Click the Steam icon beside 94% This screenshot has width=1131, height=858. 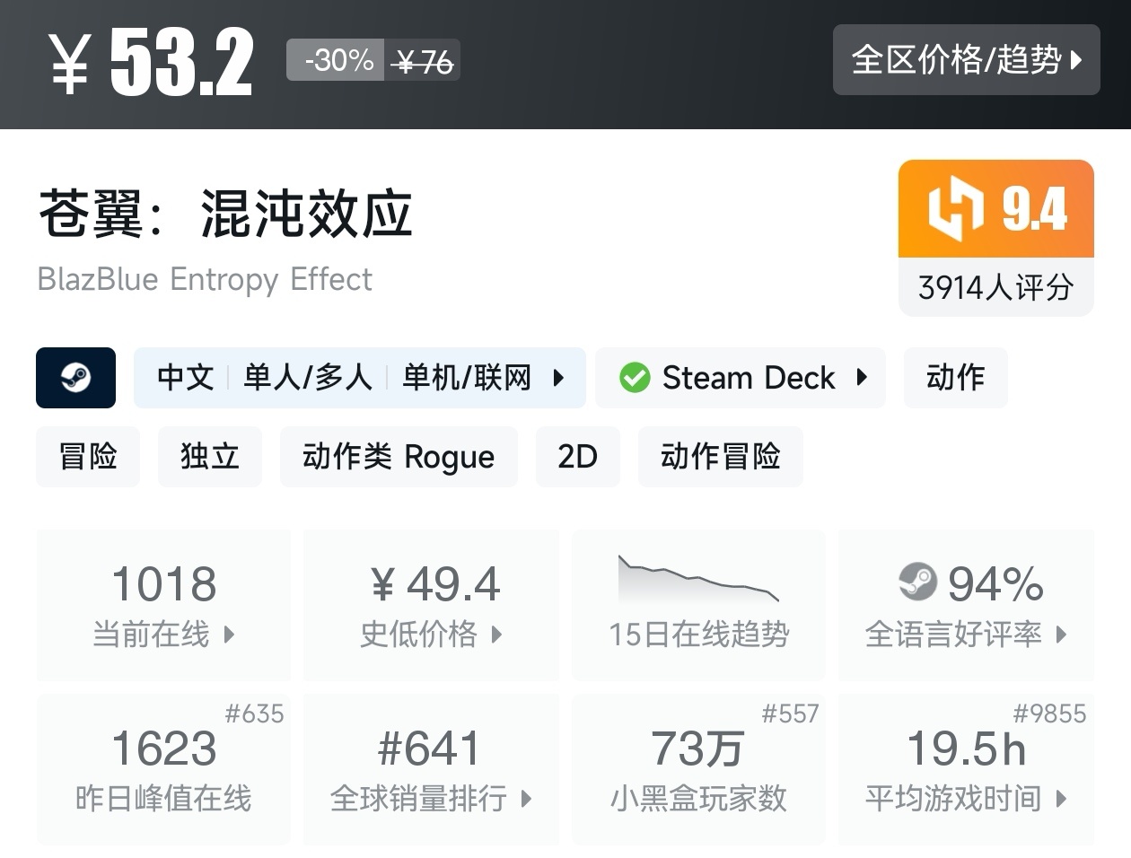click(x=917, y=582)
